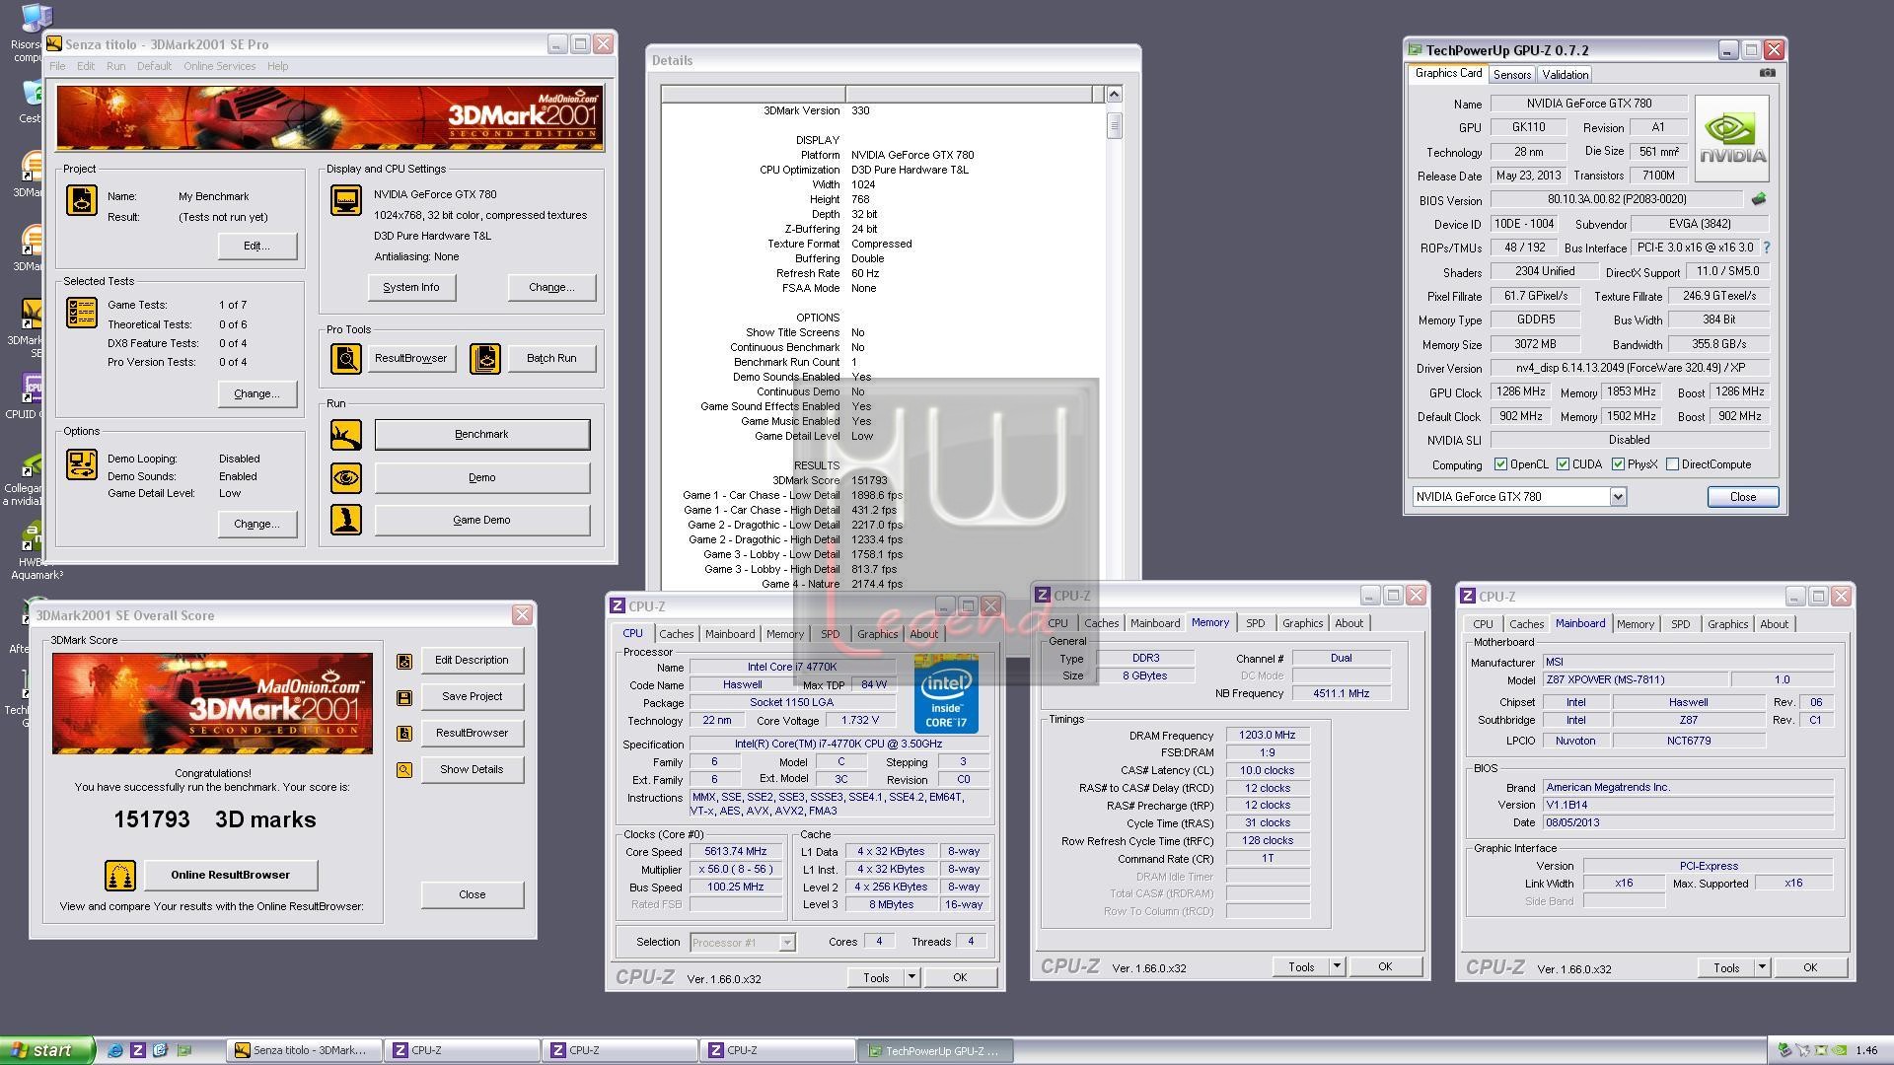Open the Aquamark3 desktop shortcut

34,552
